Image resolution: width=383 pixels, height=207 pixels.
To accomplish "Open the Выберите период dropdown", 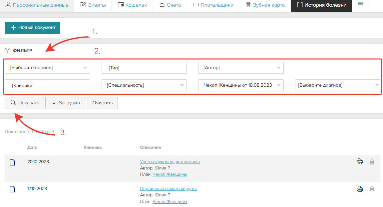I will tap(47, 68).
